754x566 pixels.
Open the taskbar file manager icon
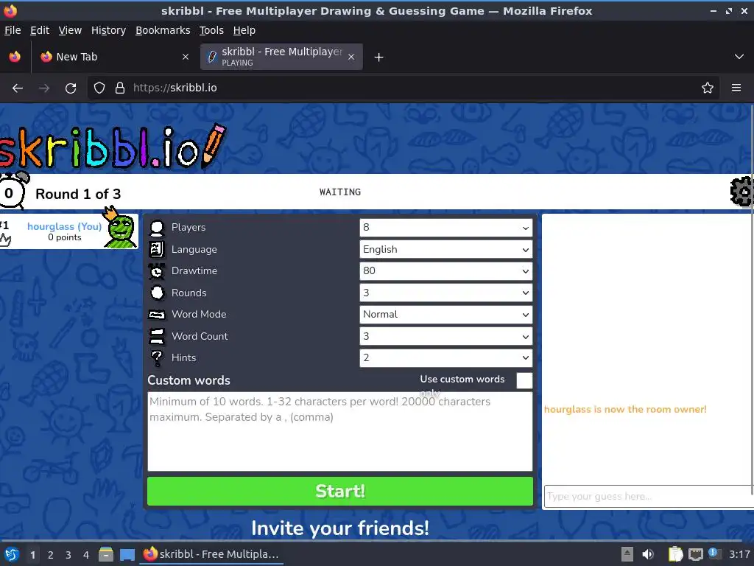click(106, 554)
